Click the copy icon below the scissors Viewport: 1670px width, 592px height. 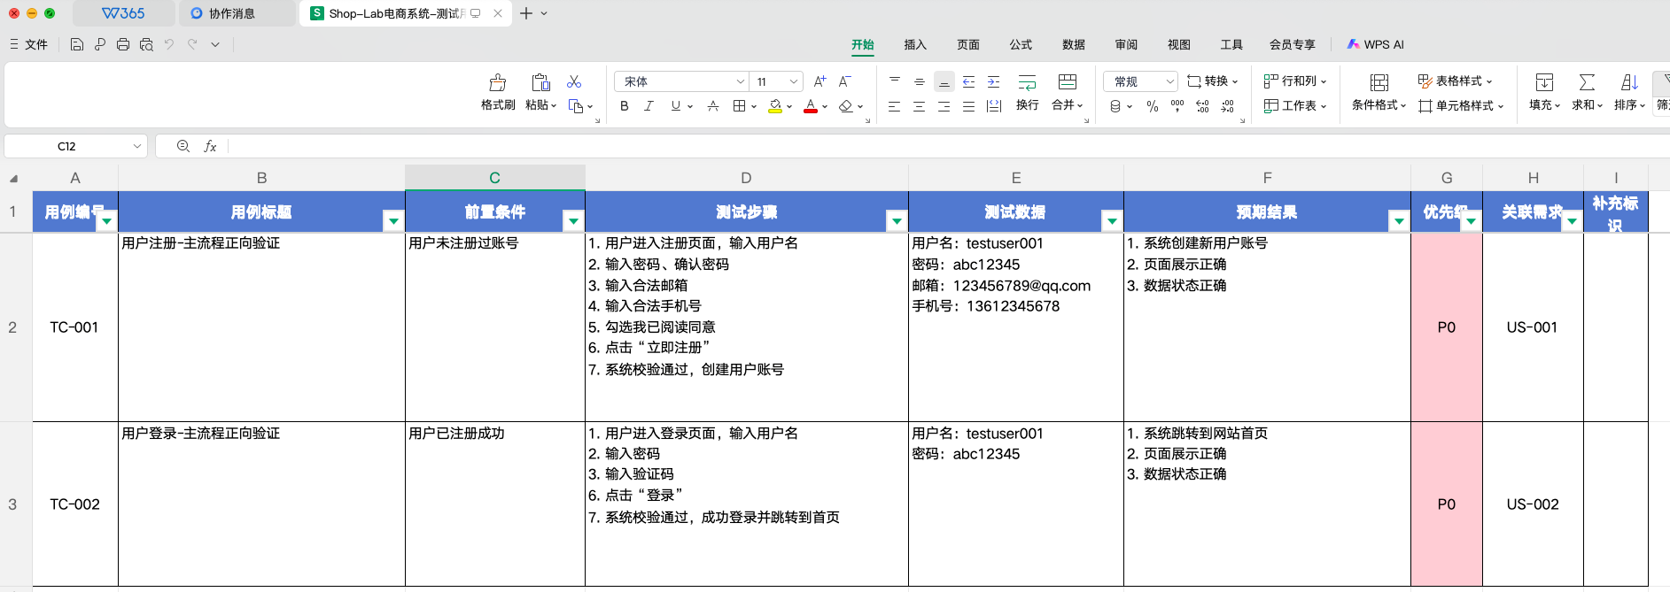576,106
